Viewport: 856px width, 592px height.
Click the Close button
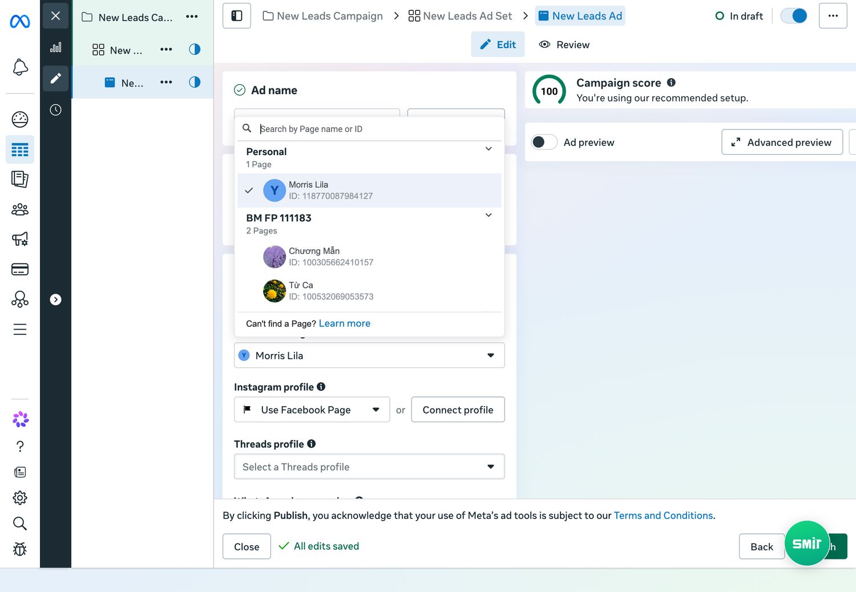(x=247, y=546)
